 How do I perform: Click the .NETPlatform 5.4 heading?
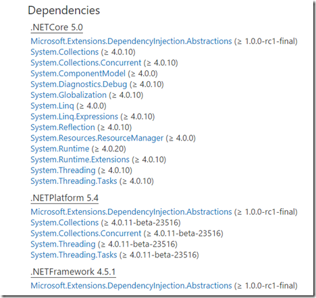point(65,198)
